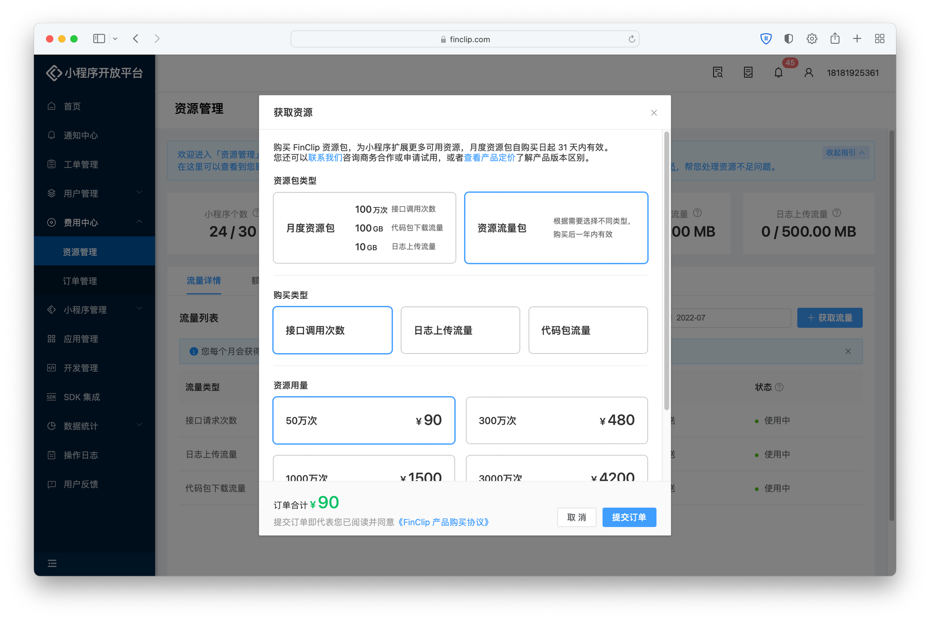930x621 pixels.
Task: Collapse the sidebar with bottom menu icon
Action: point(52,563)
